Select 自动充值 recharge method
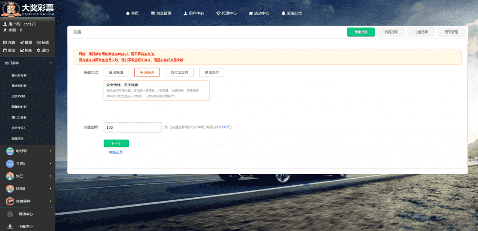Viewport: 478px width, 231px height. [x=116, y=72]
